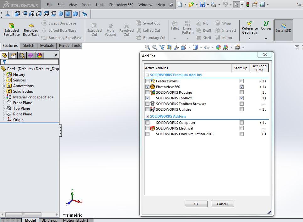Click the Section View icon
Viewport: 303px width, 222px height.
point(169,47)
